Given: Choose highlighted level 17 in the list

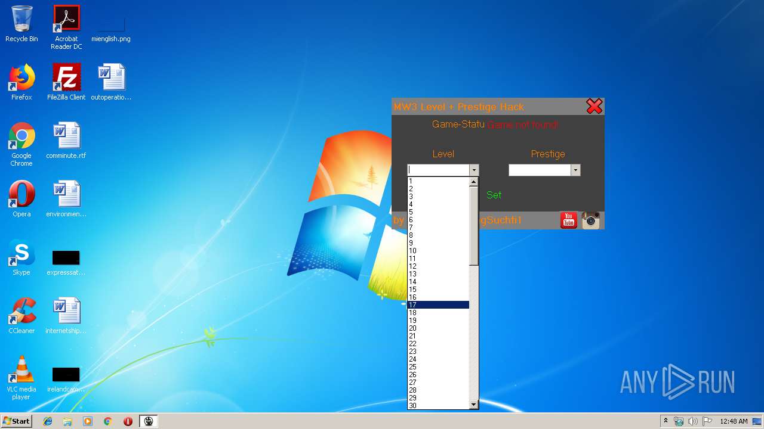Looking at the screenshot, I should (x=438, y=305).
